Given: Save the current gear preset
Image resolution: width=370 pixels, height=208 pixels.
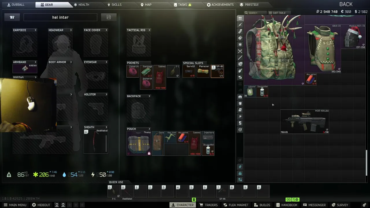Looking at the screenshot, I should point(109,17).
